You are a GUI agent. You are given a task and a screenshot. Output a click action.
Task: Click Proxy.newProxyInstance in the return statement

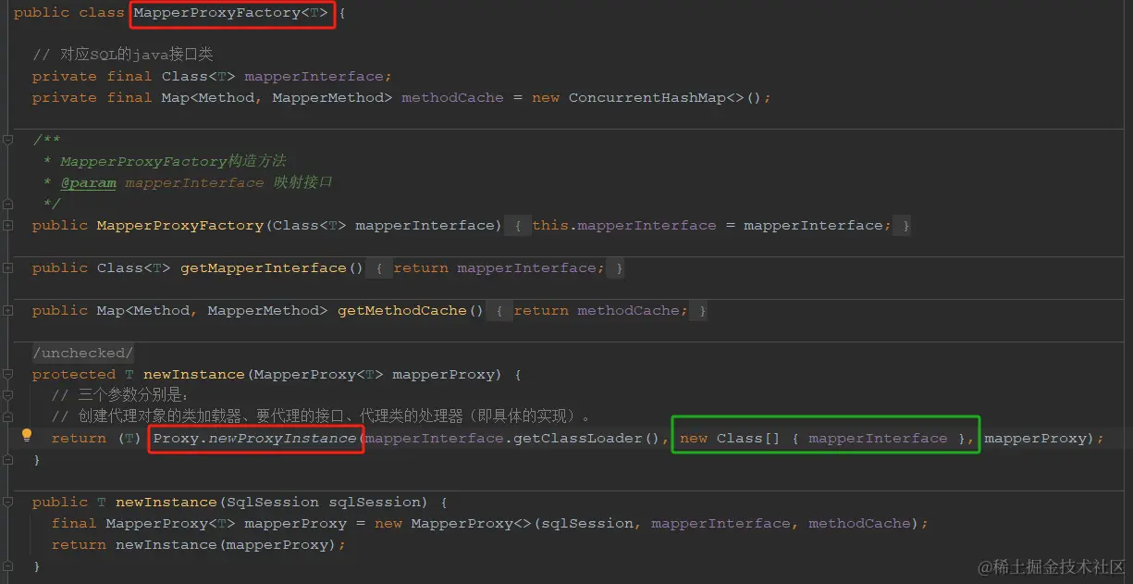point(254,439)
